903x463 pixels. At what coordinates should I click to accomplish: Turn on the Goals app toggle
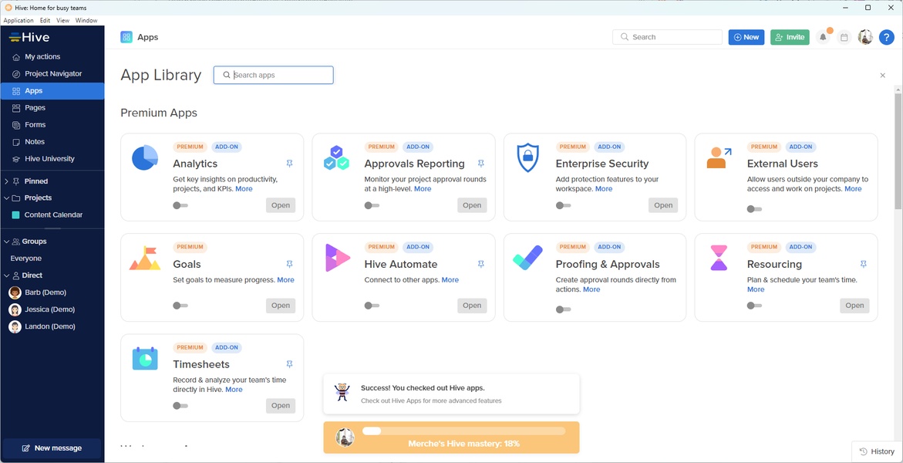180,306
